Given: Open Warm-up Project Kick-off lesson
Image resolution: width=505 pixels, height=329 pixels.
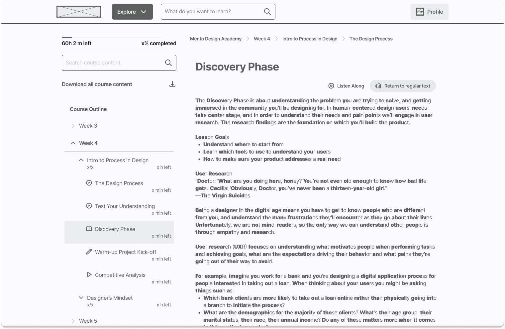Looking at the screenshot, I should (126, 252).
